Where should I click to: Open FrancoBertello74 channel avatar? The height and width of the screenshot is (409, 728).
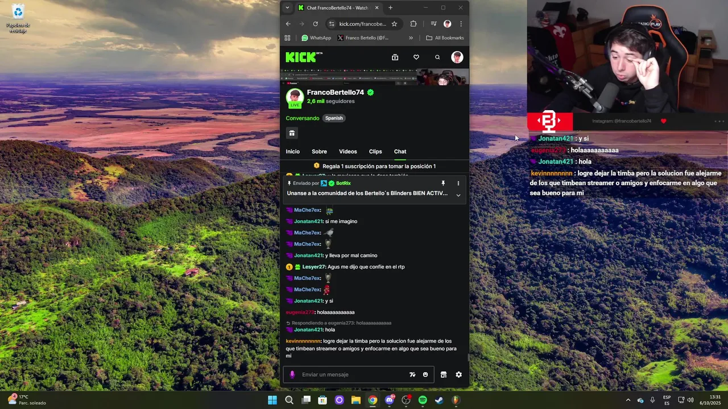click(295, 97)
